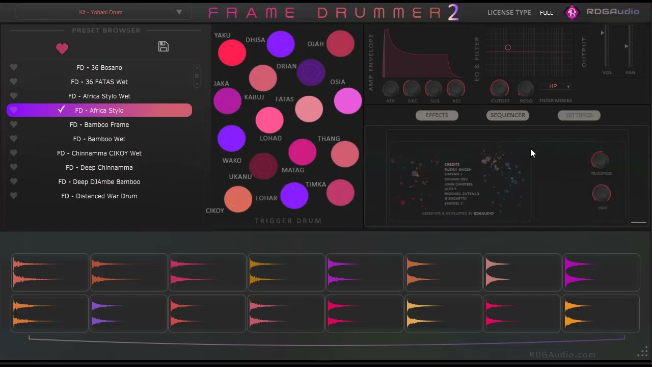Favorite the FD - Bamboo Wet preset

coord(14,139)
